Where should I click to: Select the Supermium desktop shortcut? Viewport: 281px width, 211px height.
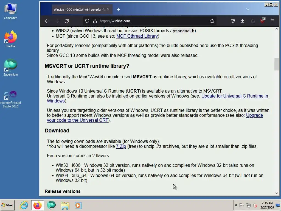(10, 68)
